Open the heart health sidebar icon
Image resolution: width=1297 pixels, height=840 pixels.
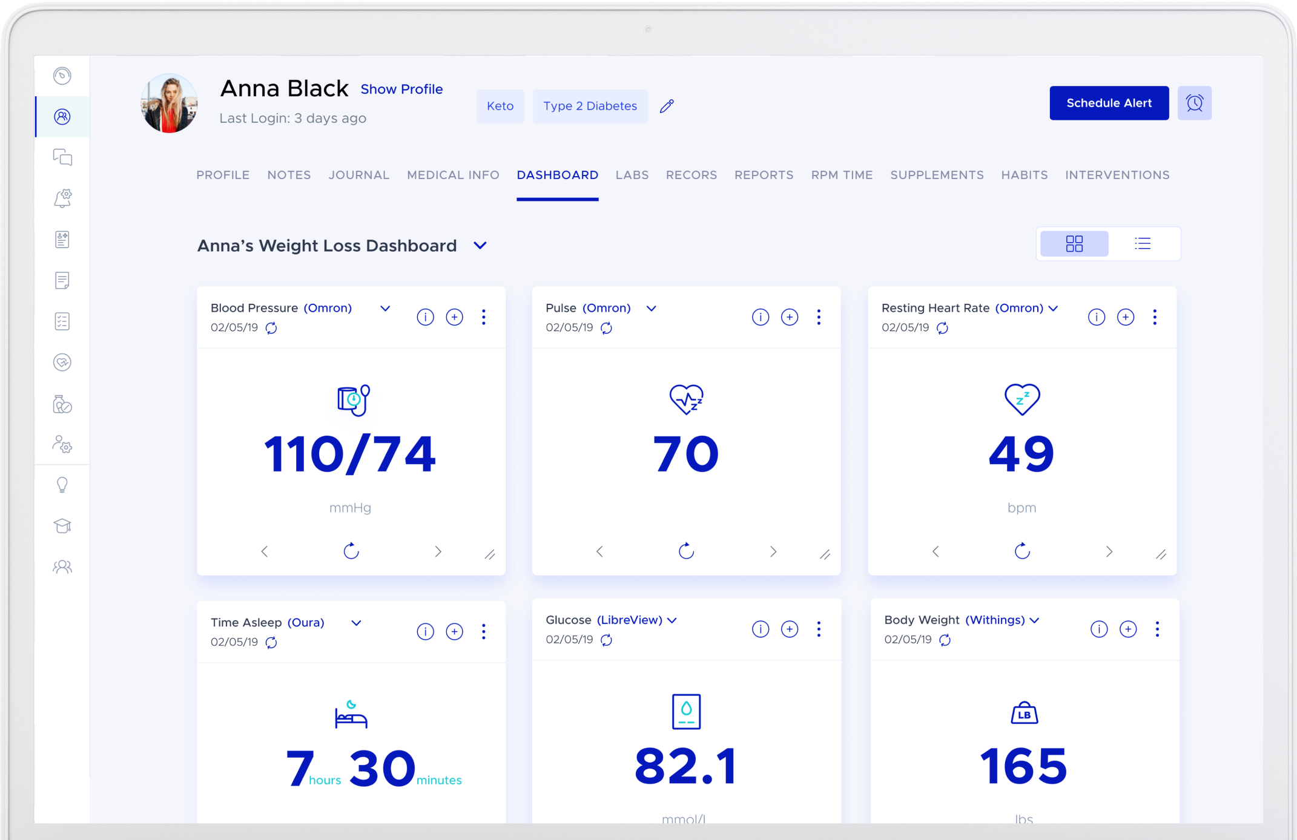click(x=62, y=363)
